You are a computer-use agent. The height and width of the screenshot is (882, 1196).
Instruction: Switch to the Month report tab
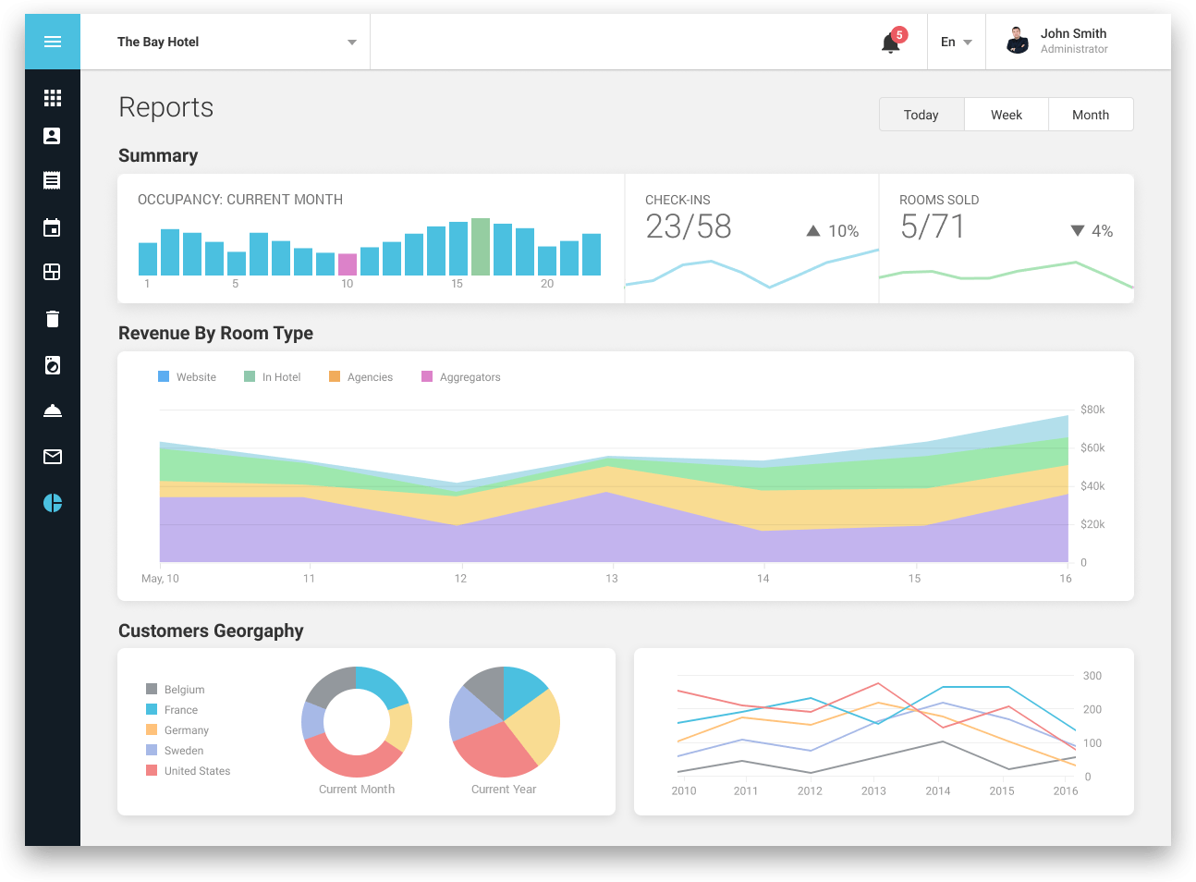pyautogui.click(x=1091, y=114)
